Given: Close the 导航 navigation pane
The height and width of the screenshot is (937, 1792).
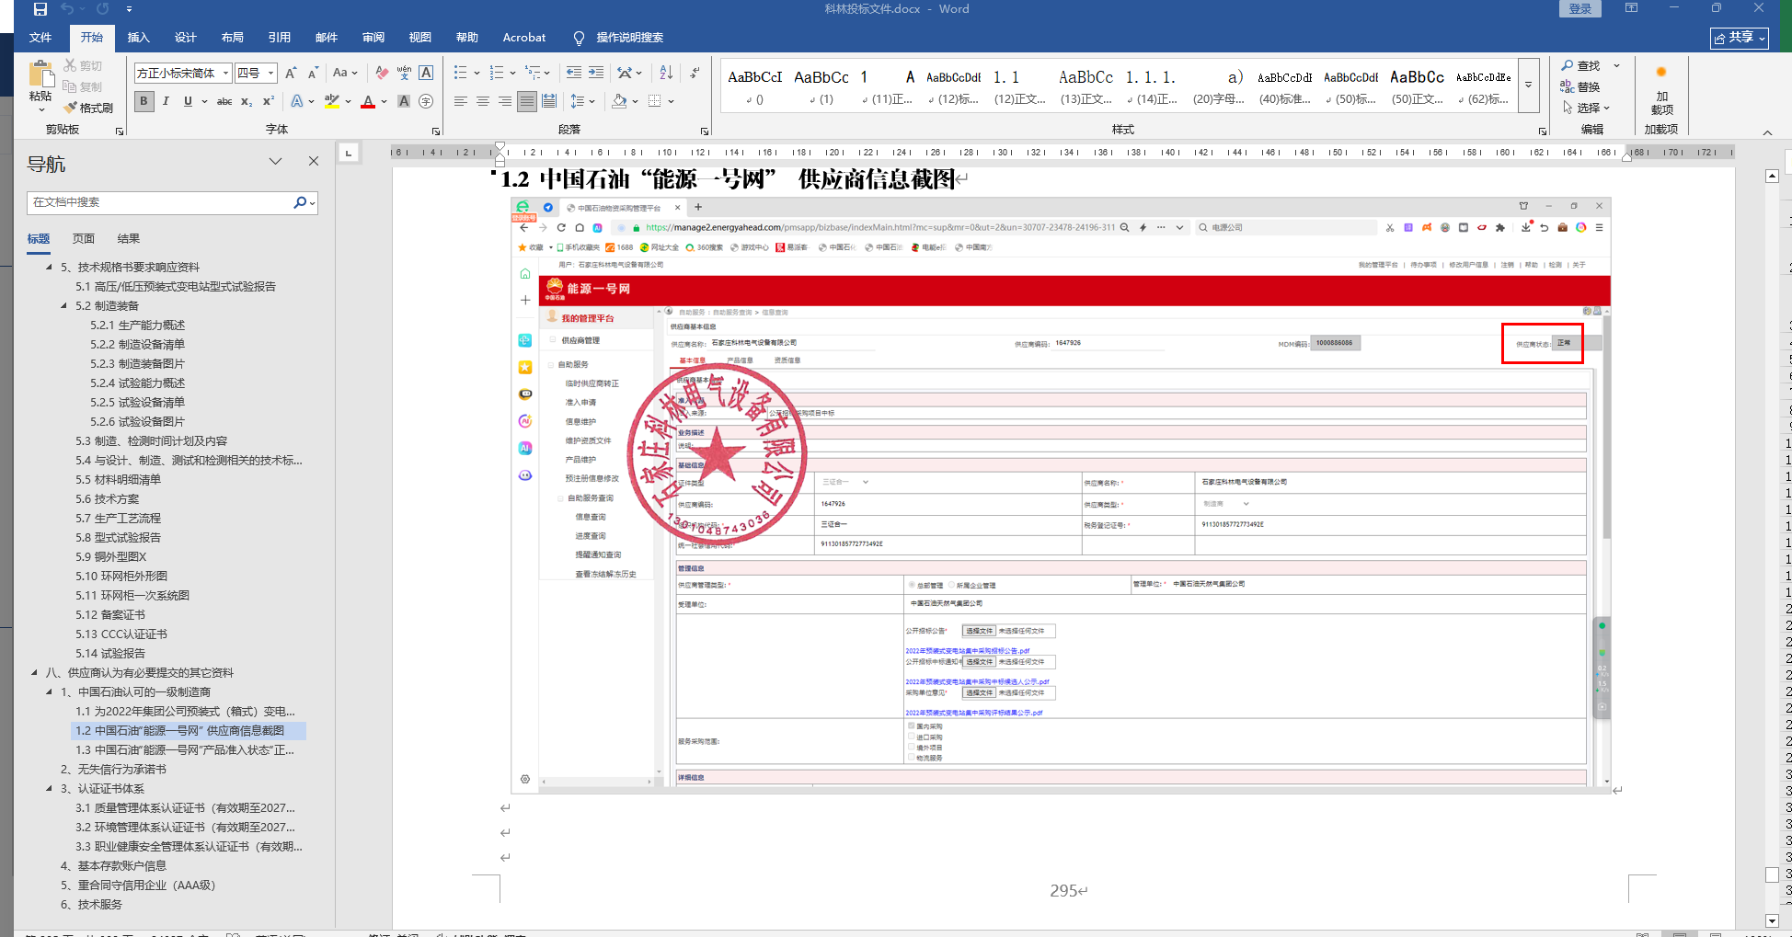Looking at the screenshot, I should click(314, 161).
